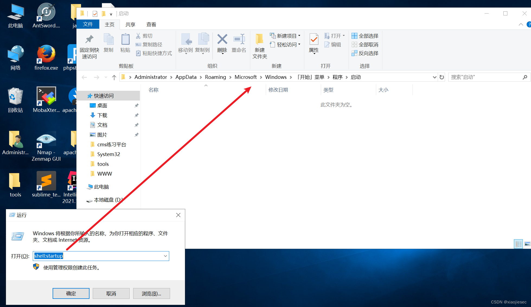Click the Properties (属性) checkmark icon
The width and height of the screenshot is (531, 307).
(314, 40)
